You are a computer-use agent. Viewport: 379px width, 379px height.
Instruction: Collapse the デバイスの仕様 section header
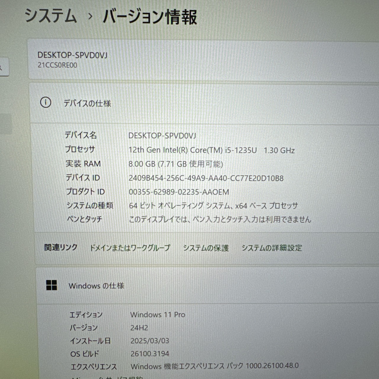204,103
